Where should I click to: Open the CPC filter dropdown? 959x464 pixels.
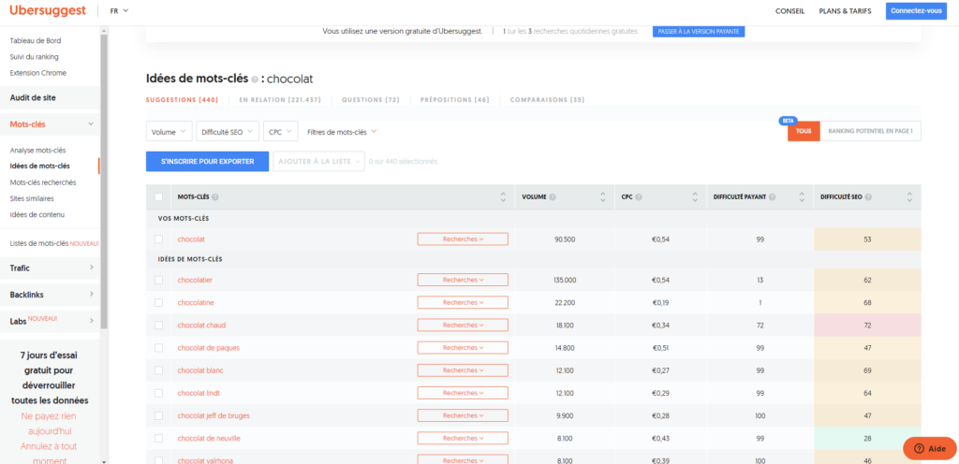[x=281, y=132]
